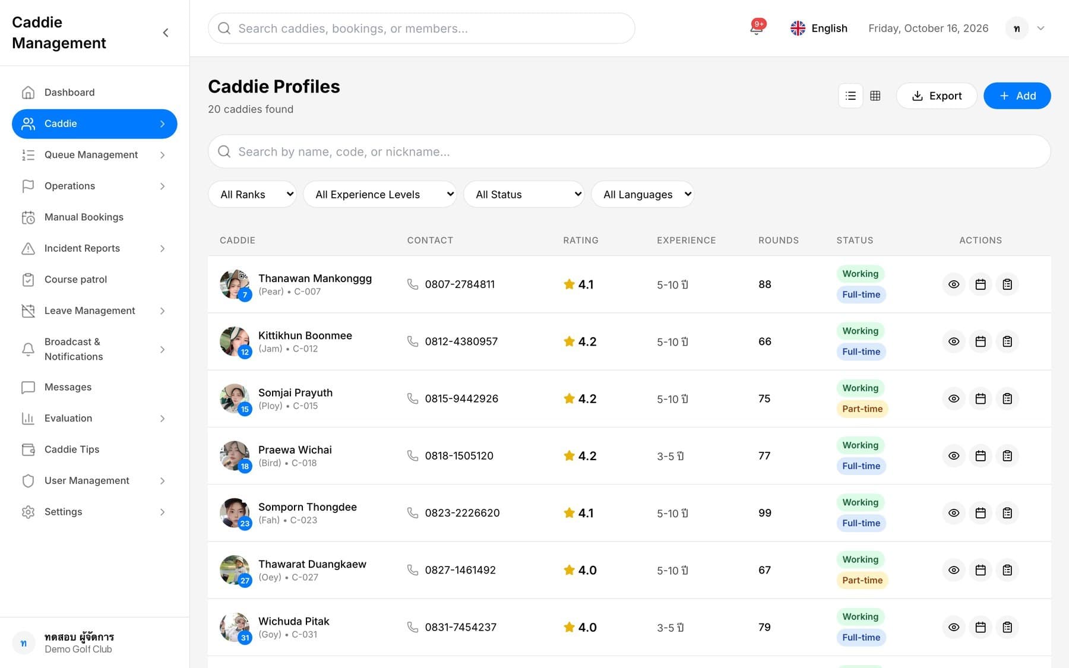Open clipboard report for Praewa Wichai

pyautogui.click(x=1007, y=455)
